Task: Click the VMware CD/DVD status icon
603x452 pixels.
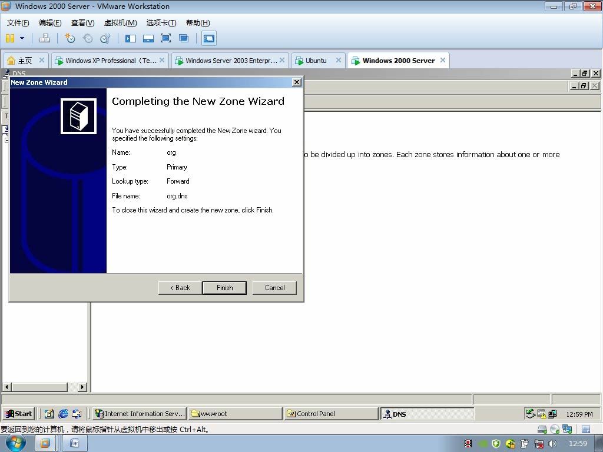Action: [x=555, y=429]
